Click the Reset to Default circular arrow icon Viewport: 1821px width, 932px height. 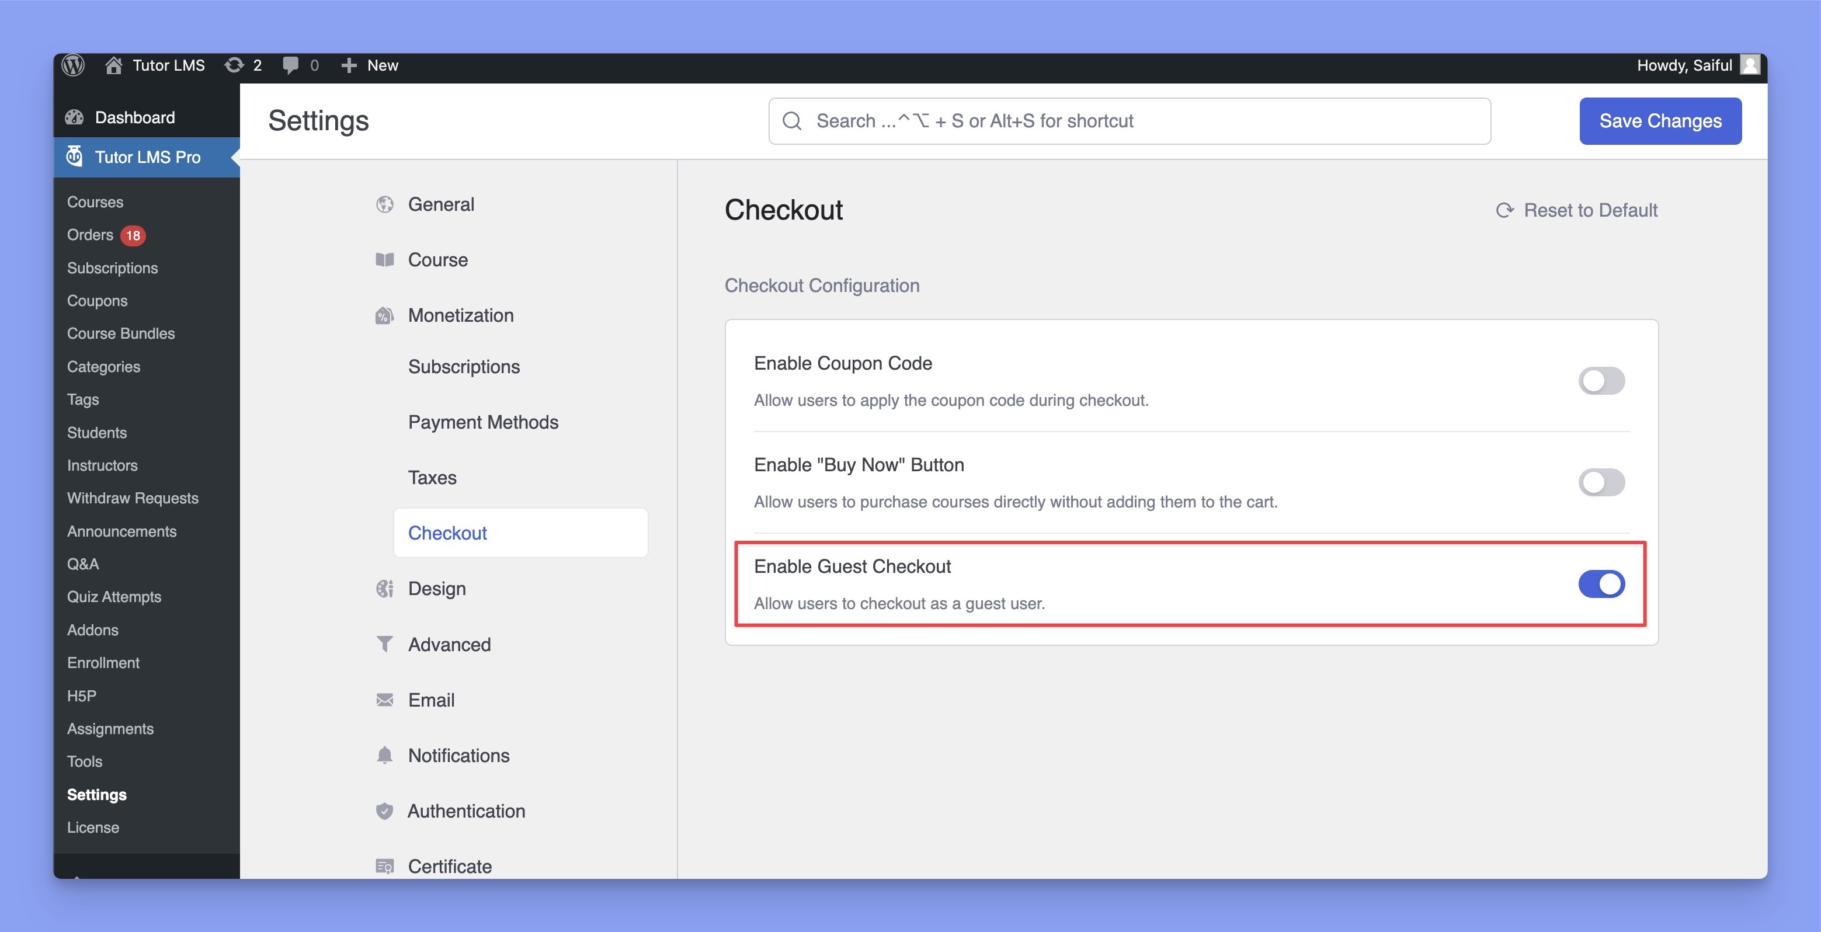click(1504, 210)
